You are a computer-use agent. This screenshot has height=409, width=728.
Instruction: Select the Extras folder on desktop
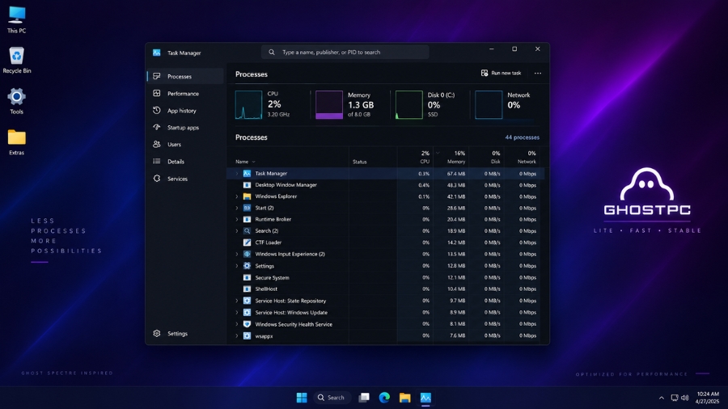pos(17,142)
